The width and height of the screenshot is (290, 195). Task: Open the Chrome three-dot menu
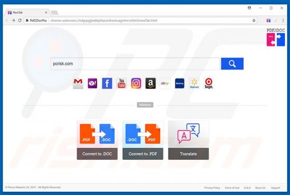click(x=283, y=20)
